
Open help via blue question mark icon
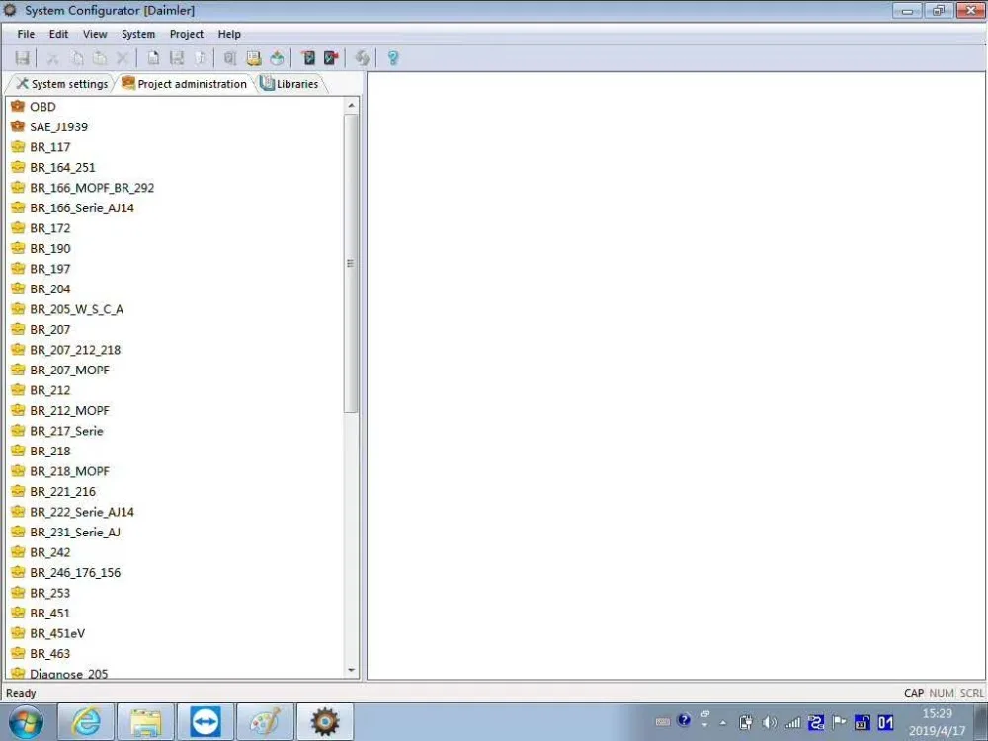coord(392,58)
